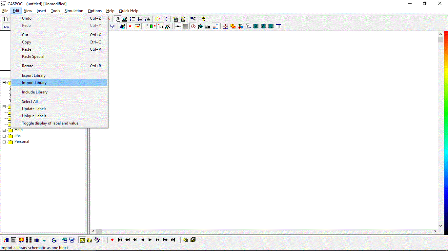Click the h chip icon
Screen dimensions: 448x251
[x=271, y=26]
